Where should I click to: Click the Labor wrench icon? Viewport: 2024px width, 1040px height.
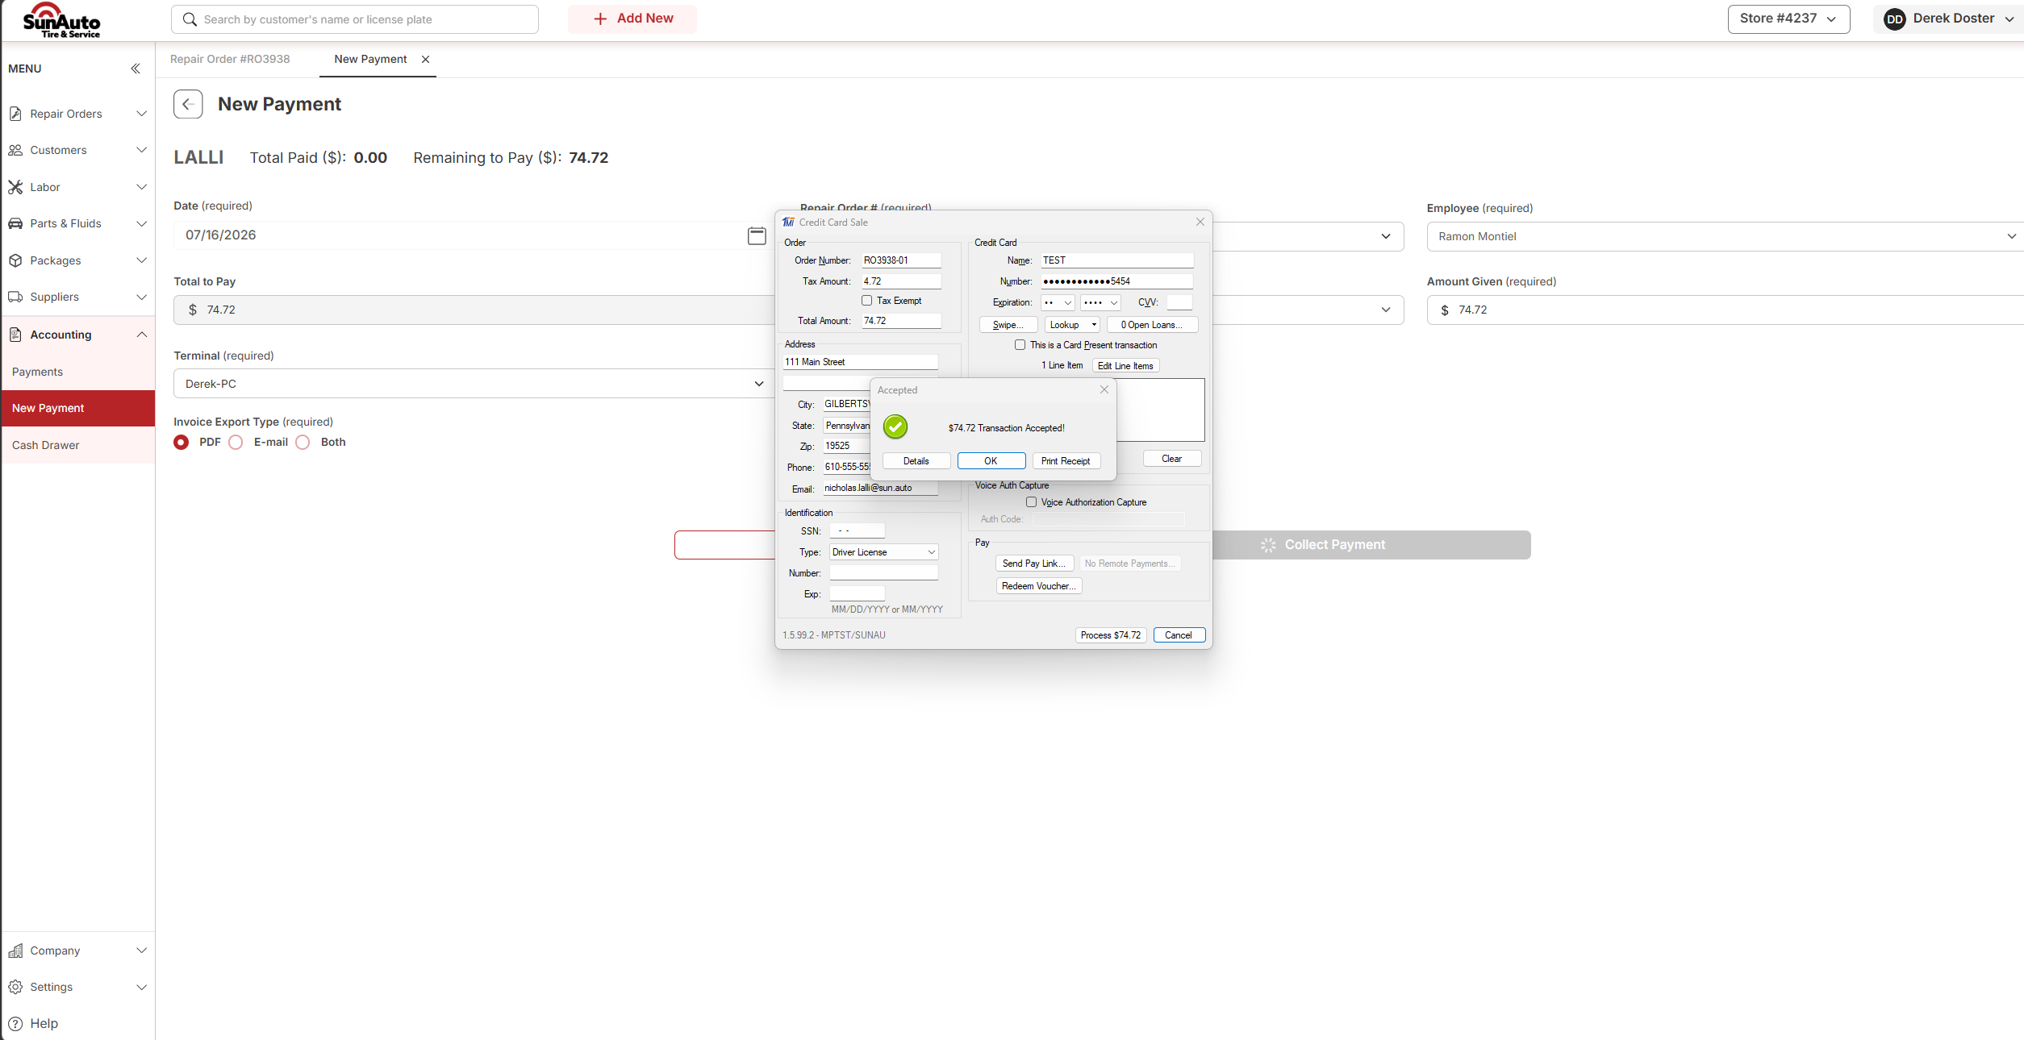point(15,187)
